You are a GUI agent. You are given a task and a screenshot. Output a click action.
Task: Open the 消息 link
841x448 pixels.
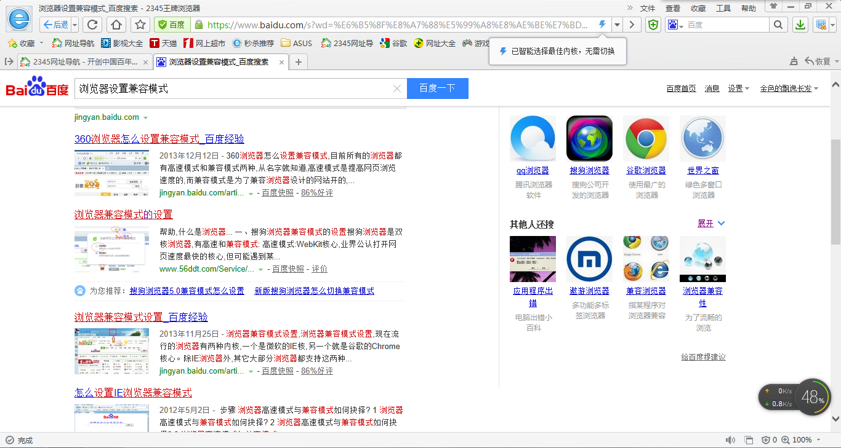(x=712, y=88)
